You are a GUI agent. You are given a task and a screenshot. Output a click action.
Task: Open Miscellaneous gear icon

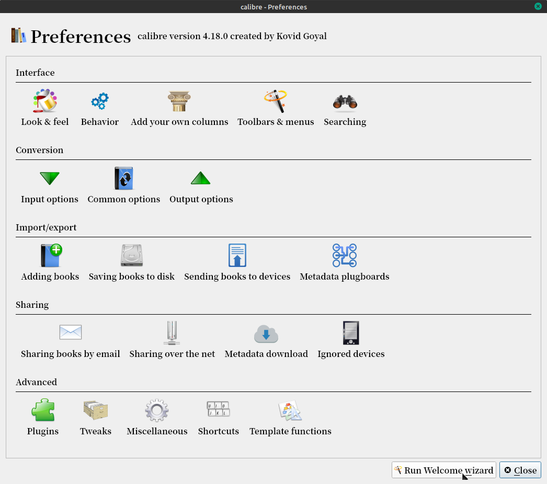pyautogui.click(x=157, y=410)
